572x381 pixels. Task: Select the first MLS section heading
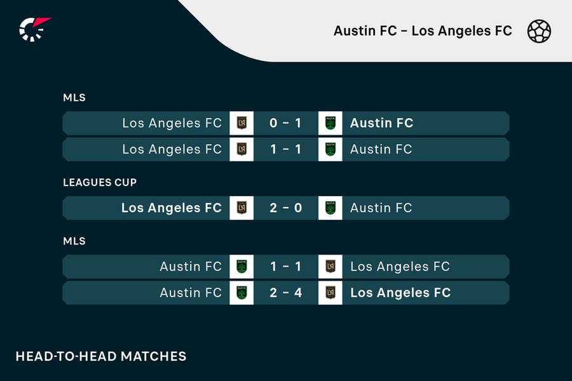click(x=74, y=98)
